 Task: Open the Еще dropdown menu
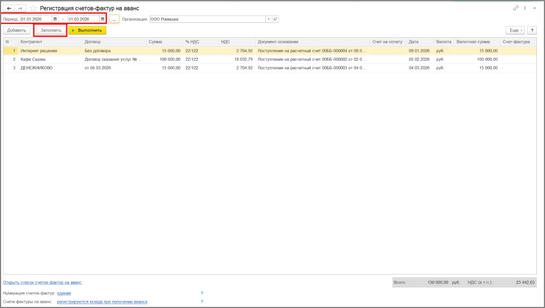coord(516,30)
